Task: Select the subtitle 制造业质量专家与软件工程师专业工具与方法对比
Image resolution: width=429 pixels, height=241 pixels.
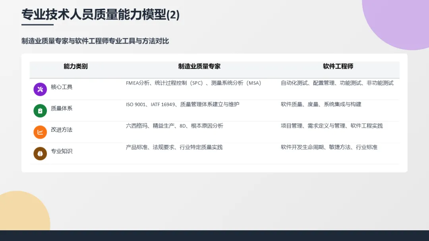Action: tap(95, 41)
